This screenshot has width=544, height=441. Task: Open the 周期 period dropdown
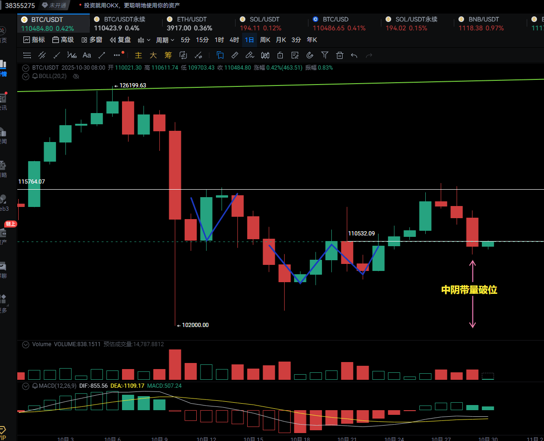pos(165,40)
